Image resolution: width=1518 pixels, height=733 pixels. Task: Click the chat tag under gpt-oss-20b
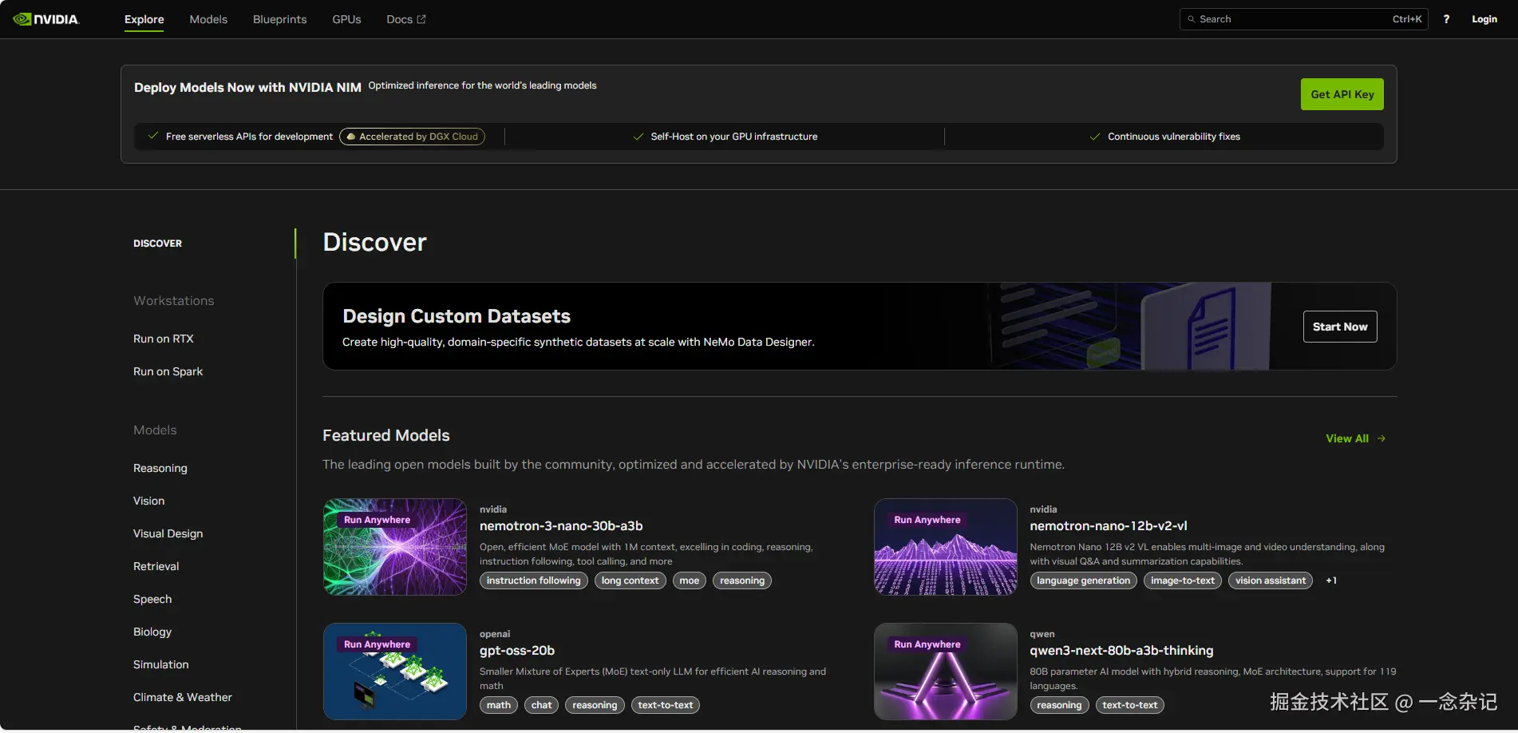tap(542, 705)
